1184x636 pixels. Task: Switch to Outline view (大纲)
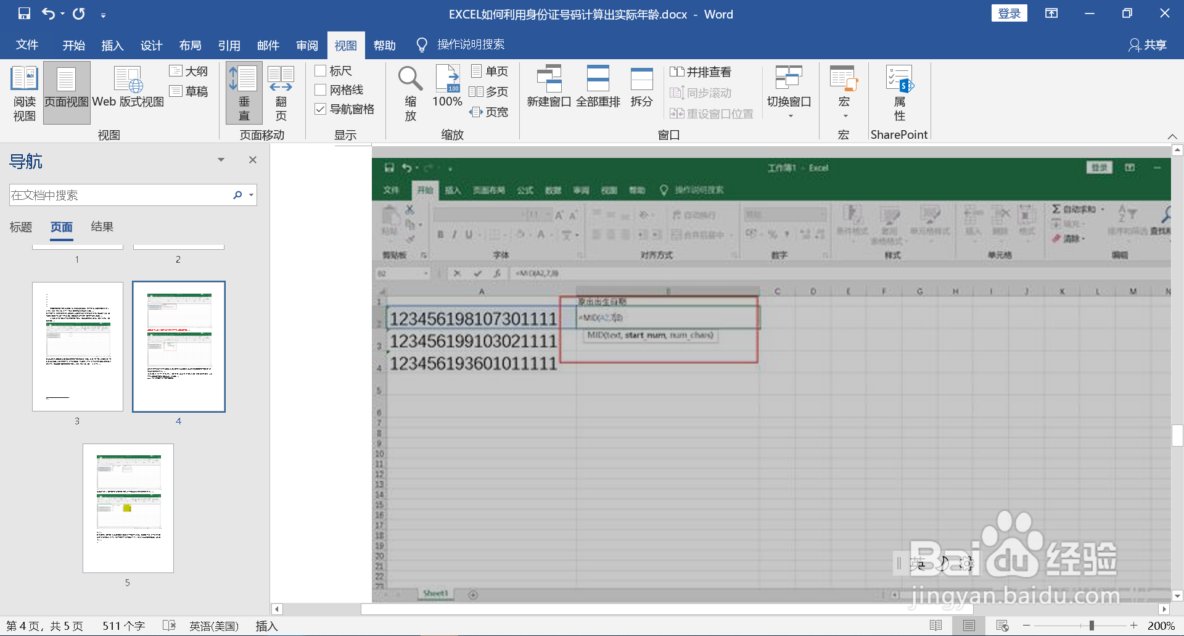coord(189,71)
